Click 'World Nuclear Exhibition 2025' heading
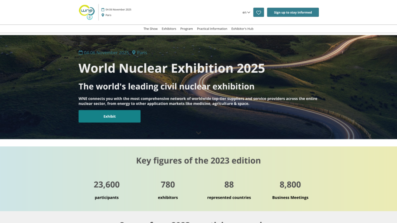Screen dimensions: 397x223 (x=172, y=68)
